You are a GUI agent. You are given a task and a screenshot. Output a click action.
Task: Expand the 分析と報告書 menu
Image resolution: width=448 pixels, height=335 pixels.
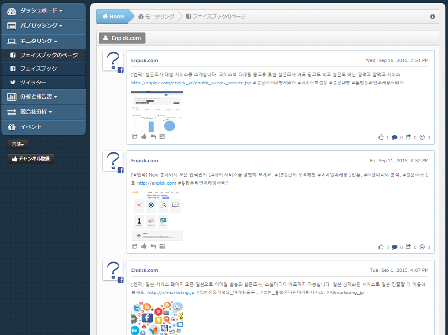click(x=39, y=97)
